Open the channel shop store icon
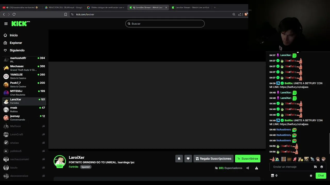This screenshot has height=185, width=330. 273,175
